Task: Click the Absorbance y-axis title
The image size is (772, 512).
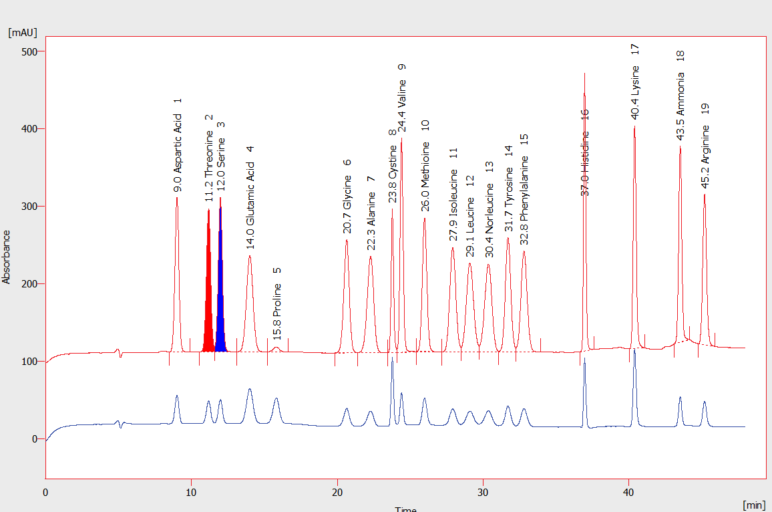Action: pos(7,257)
